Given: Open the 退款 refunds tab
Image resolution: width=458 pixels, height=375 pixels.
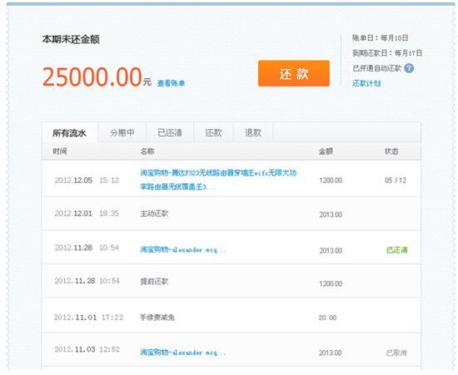Looking at the screenshot, I should pos(253,133).
